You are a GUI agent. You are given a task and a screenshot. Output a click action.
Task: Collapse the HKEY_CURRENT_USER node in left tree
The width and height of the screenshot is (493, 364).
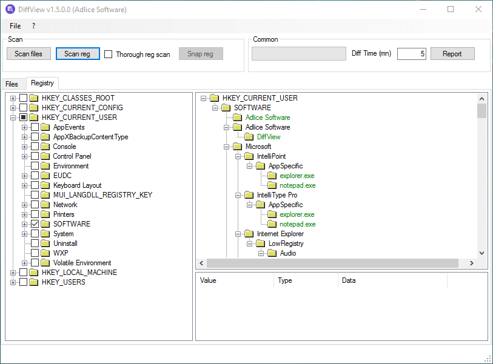(x=13, y=117)
